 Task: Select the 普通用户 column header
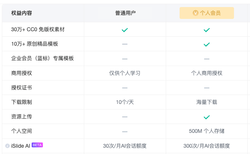click(x=125, y=13)
